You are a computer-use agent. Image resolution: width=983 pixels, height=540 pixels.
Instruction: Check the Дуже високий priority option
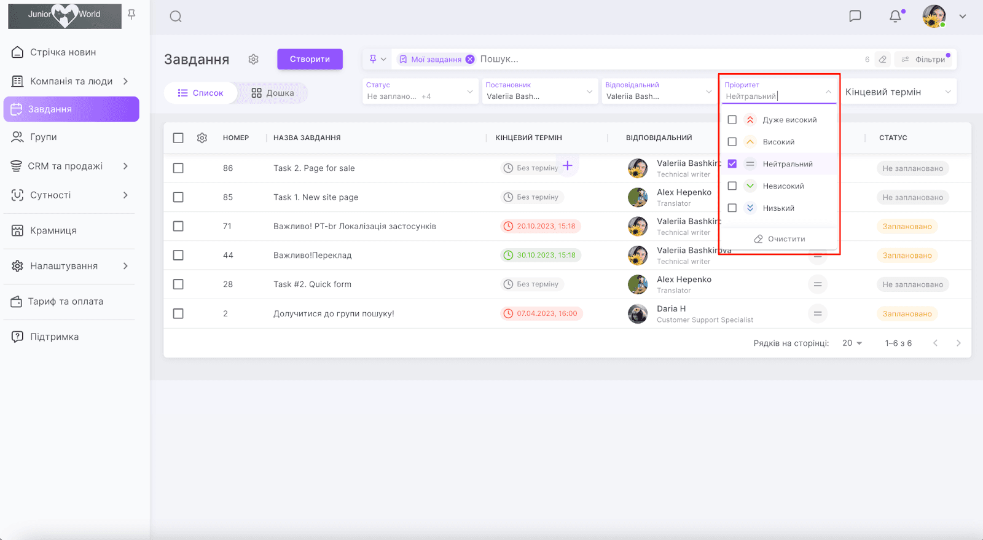point(732,120)
